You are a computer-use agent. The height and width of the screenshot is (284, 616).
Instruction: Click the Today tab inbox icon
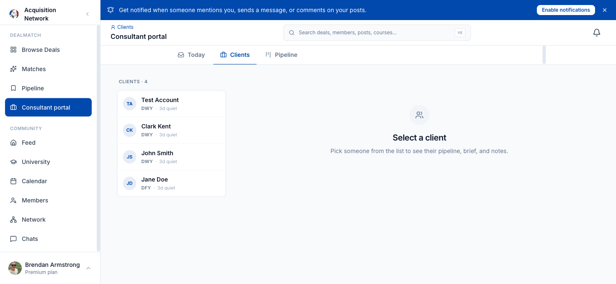click(181, 55)
